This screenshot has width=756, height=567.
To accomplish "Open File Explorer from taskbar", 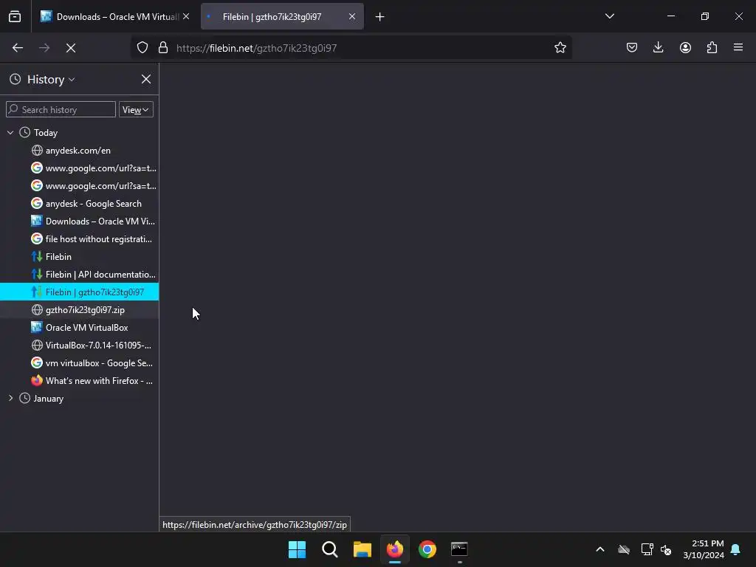I will pos(362,549).
